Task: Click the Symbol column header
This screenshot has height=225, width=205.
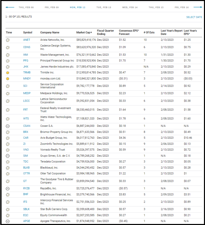Action: 28,33
